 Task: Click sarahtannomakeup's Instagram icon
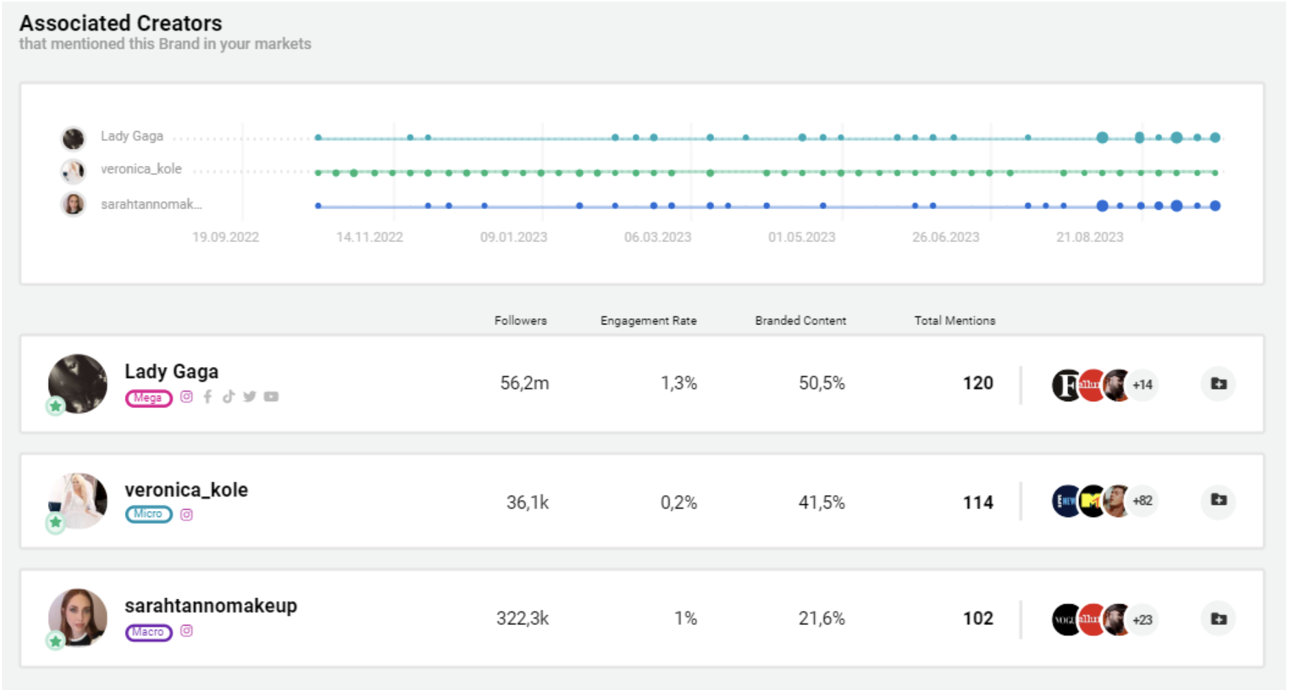tap(187, 631)
